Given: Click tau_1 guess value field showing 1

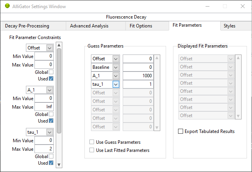Looking at the screenshot, I should (138, 84).
